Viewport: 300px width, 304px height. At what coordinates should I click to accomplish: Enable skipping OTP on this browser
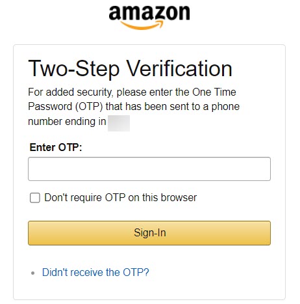[x=35, y=198]
